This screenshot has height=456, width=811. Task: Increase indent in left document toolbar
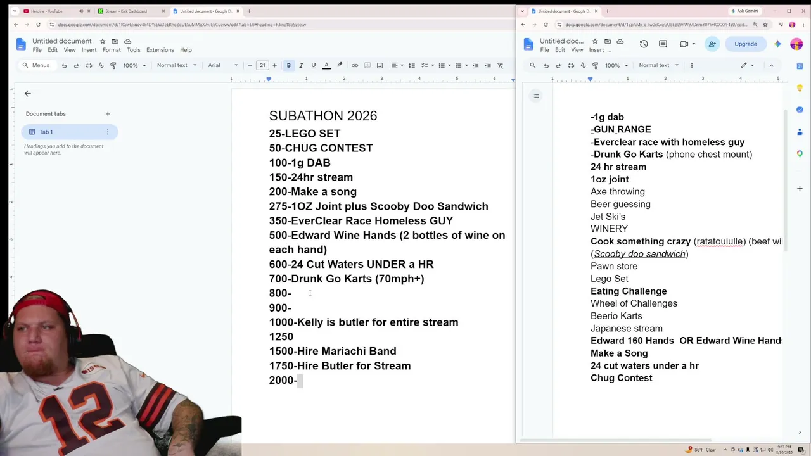[x=487, y=65]
